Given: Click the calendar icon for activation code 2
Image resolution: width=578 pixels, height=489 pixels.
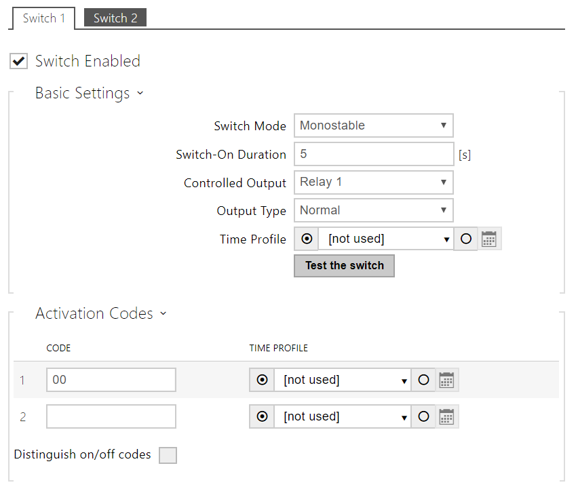Looking at the screenshot, I should (446, 416).
